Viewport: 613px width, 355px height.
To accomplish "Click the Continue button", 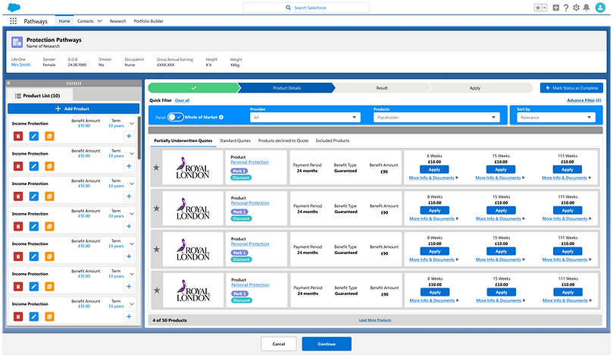I will [327, 344].
